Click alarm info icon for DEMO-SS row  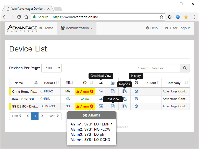tap(92, 106)
